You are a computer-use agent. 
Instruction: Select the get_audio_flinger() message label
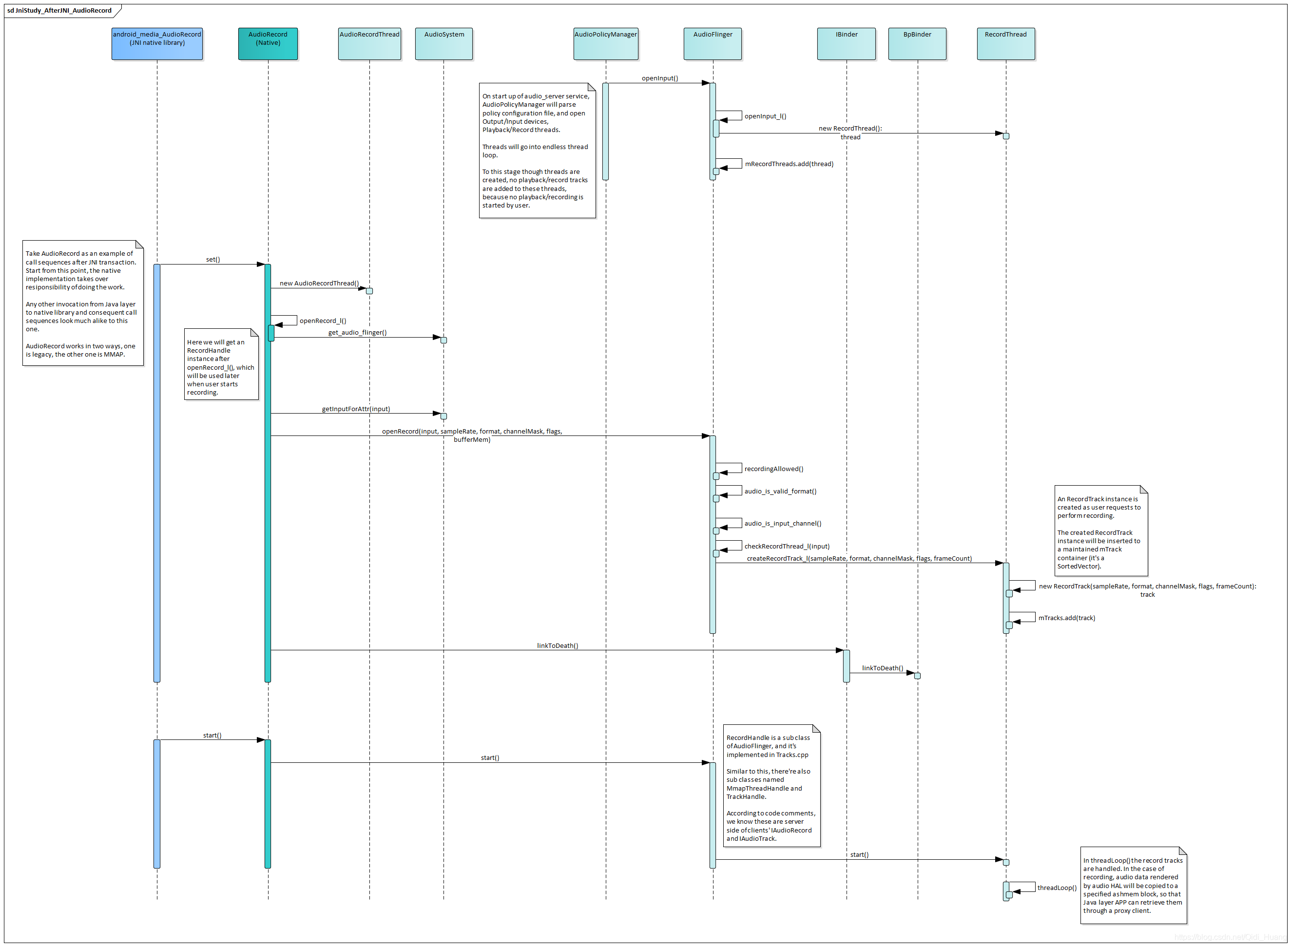(357, 333)
